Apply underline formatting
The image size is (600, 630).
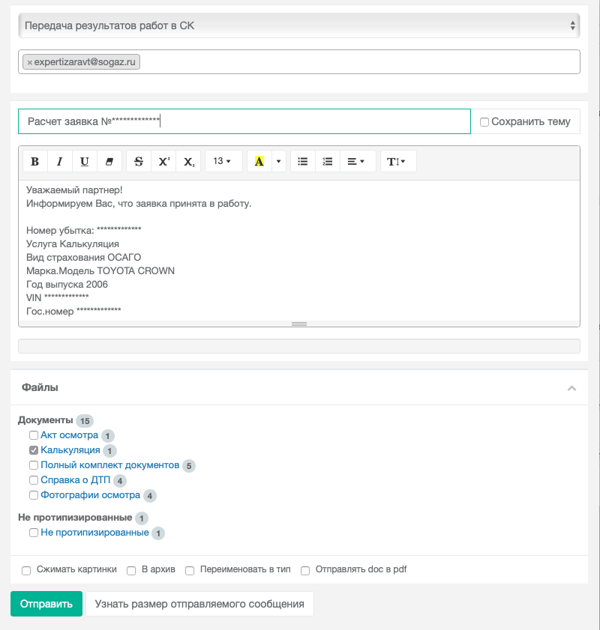click(x=85, y=162)
